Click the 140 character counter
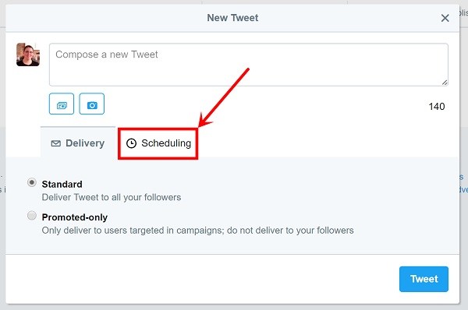The height and width of the screenshot is (310, 468). tap(437, 107)
